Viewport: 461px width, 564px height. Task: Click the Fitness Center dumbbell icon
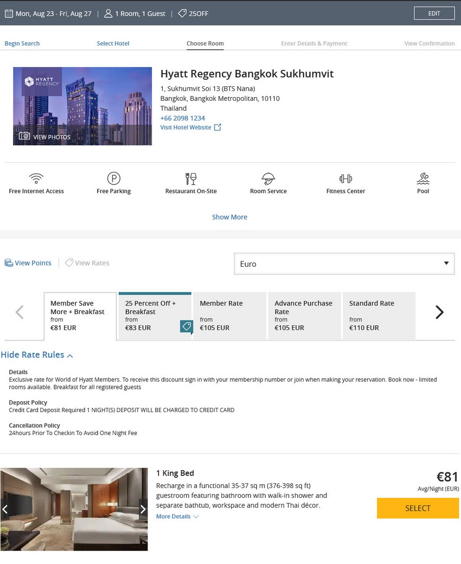(345, 178)
